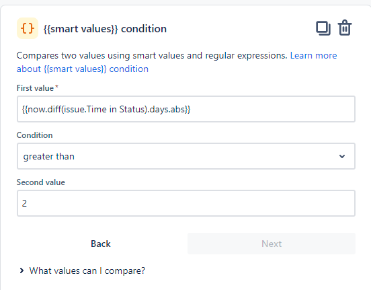Click the 'Condition' field label

click(34, 135)
